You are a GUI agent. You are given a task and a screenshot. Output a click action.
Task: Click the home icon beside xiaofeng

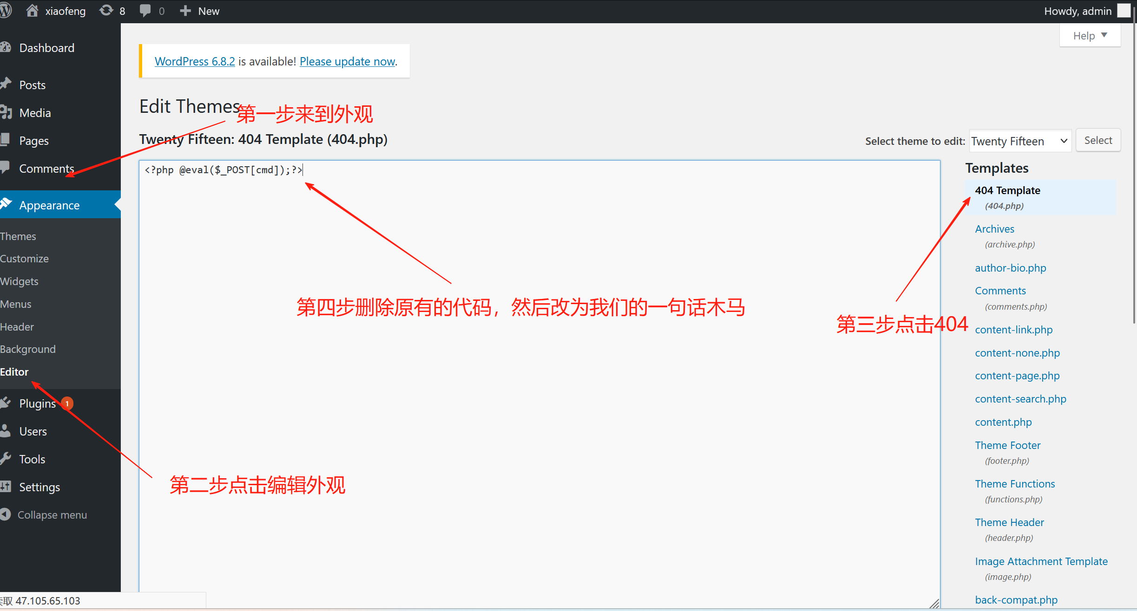click(x=32, y=11)
